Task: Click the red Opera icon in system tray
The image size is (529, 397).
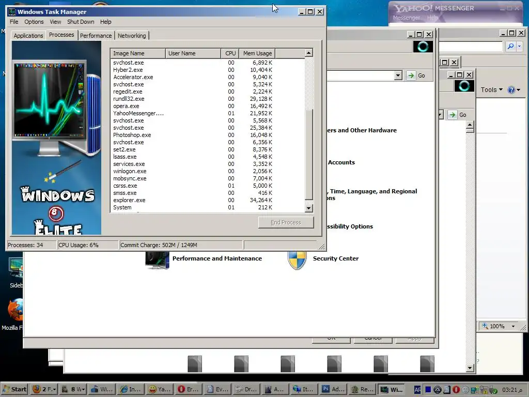Action: [x=456, y=390]
